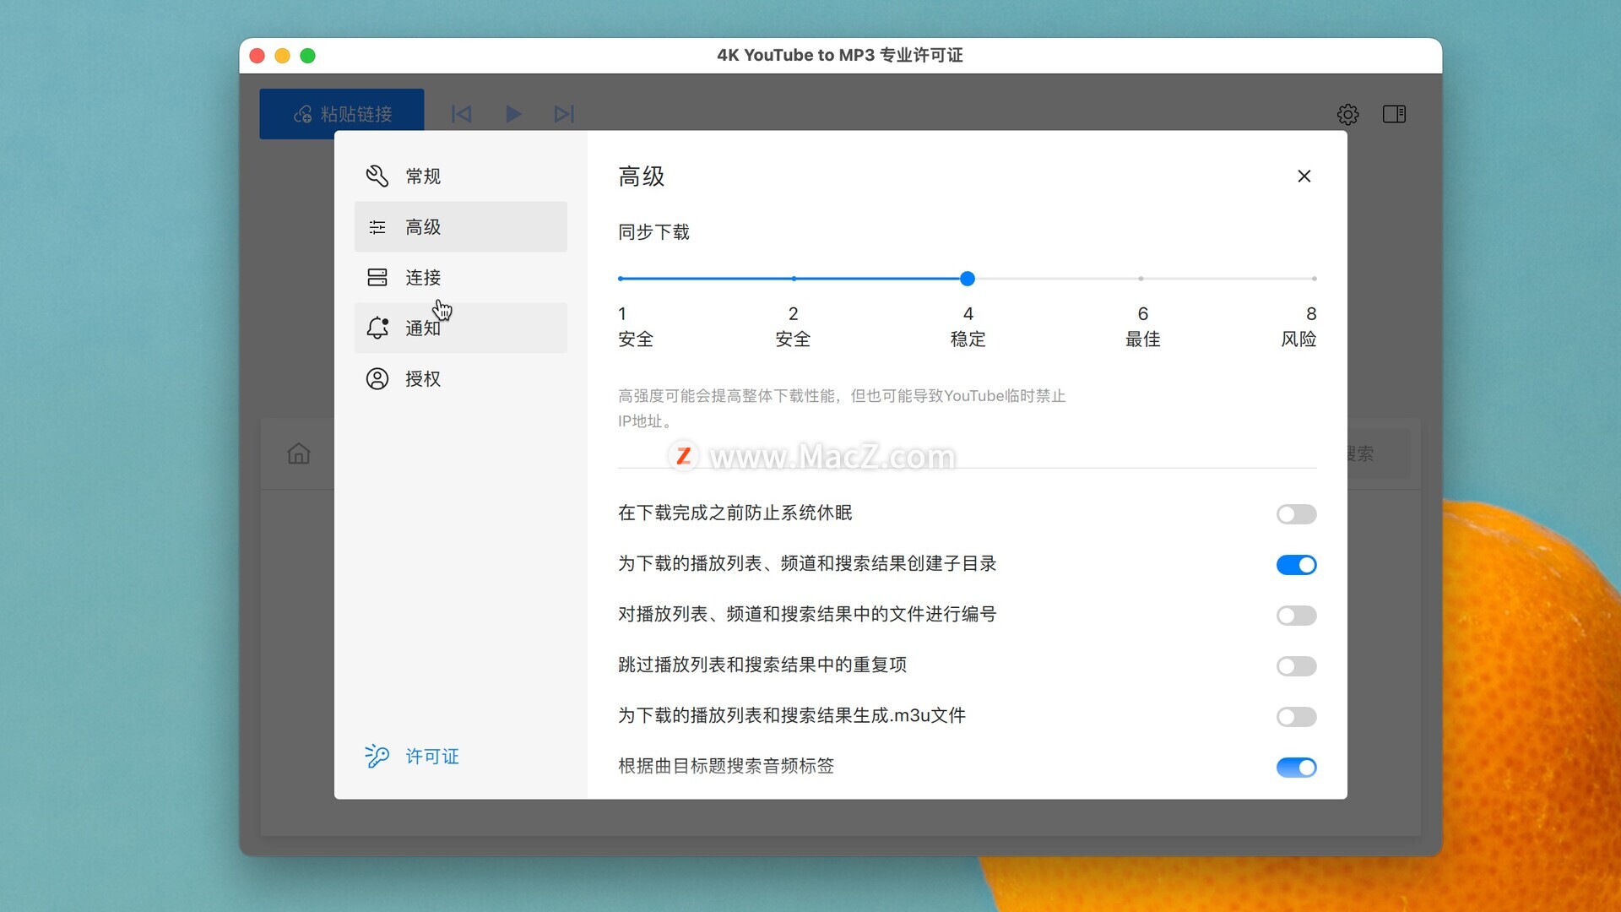
Task: Enable 跳过播放列表和搜索结果中的重复项 toggle
Action: pyautogui.click(x=1296, y=666)
